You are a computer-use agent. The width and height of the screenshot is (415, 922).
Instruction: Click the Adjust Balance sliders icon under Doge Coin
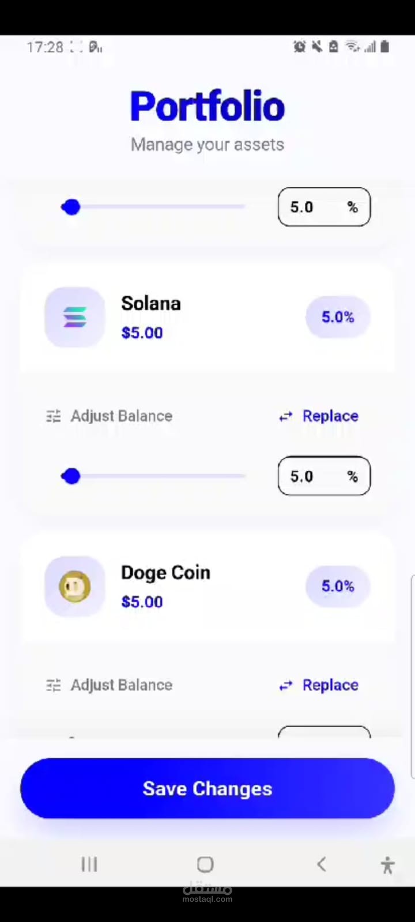[54, 685]
